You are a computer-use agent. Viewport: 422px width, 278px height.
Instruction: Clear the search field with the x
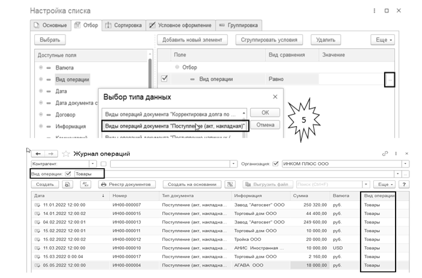point(366,184)
